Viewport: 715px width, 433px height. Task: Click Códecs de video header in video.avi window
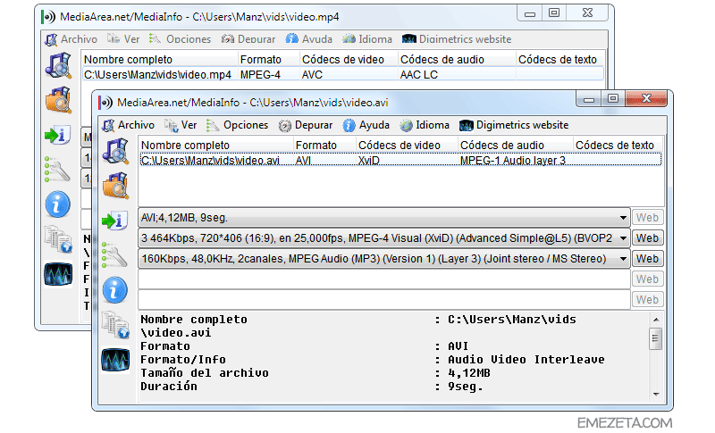click(x=407, y=146)
